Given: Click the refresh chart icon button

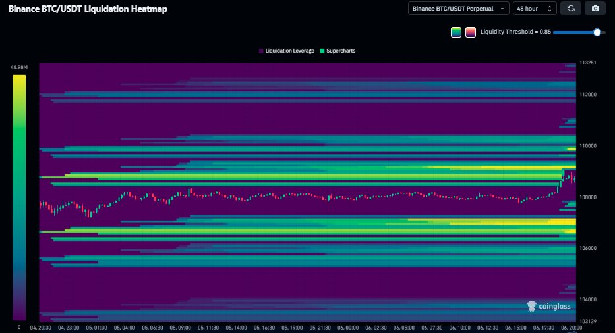Looking at the screenshot, I should pos(571,9).
